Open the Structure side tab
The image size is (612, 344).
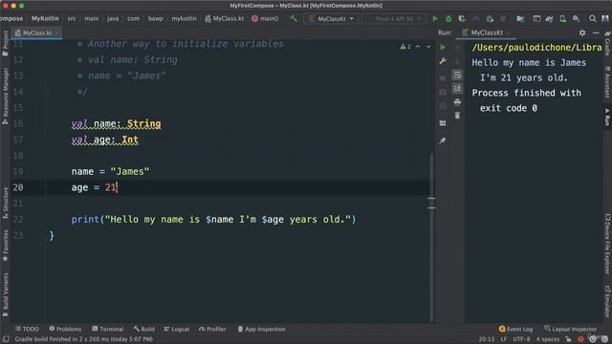coord(5,203)
